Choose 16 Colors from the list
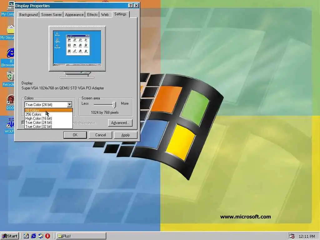 pos(48,110)
